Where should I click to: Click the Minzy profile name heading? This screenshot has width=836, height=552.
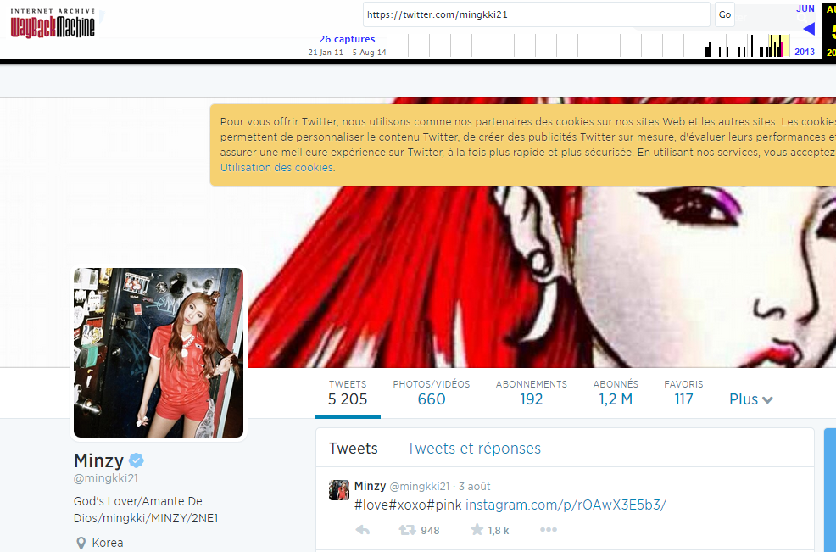pyautogui.click(x=98, y=460)
